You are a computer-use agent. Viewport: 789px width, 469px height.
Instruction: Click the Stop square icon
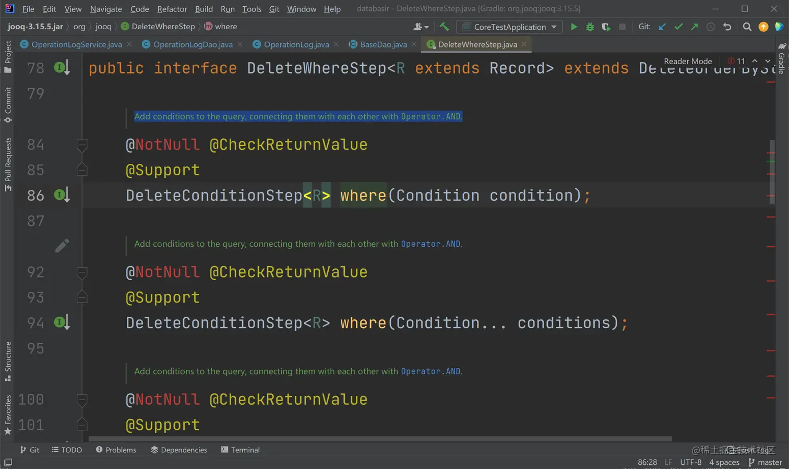coord(622,27)
